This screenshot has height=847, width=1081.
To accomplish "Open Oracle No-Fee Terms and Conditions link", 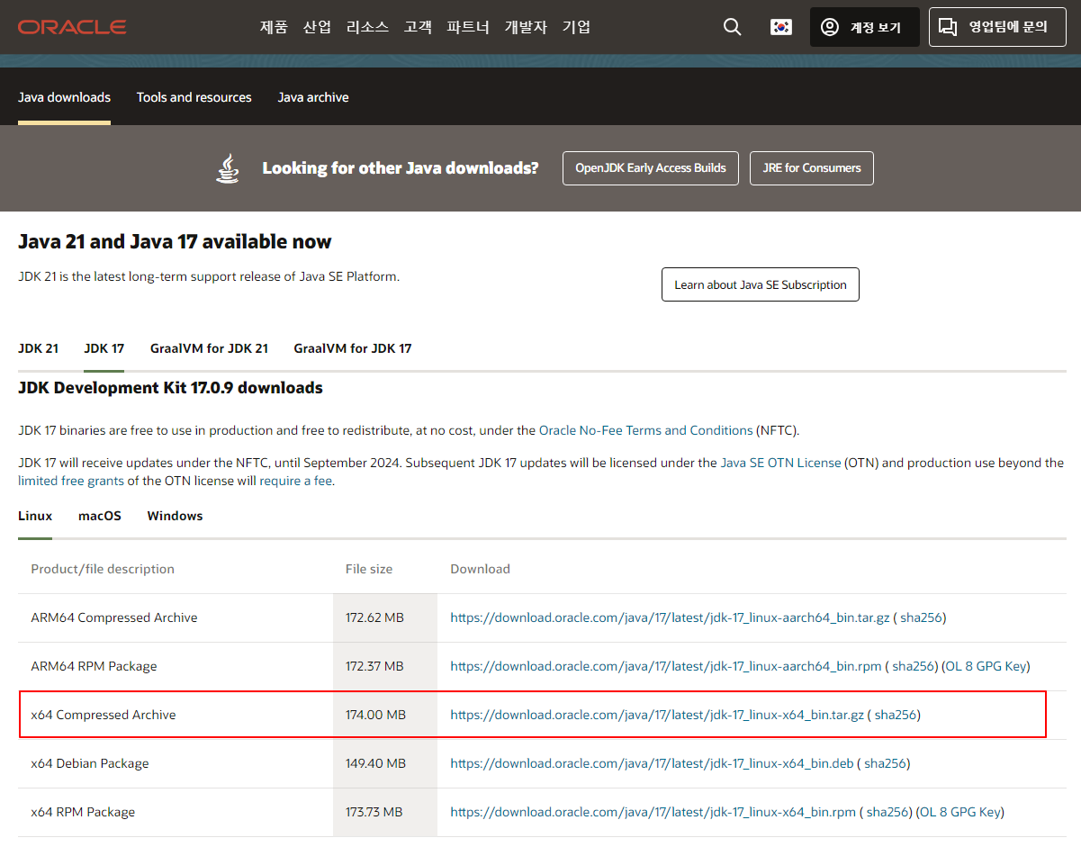I will [x=645, y=430].
